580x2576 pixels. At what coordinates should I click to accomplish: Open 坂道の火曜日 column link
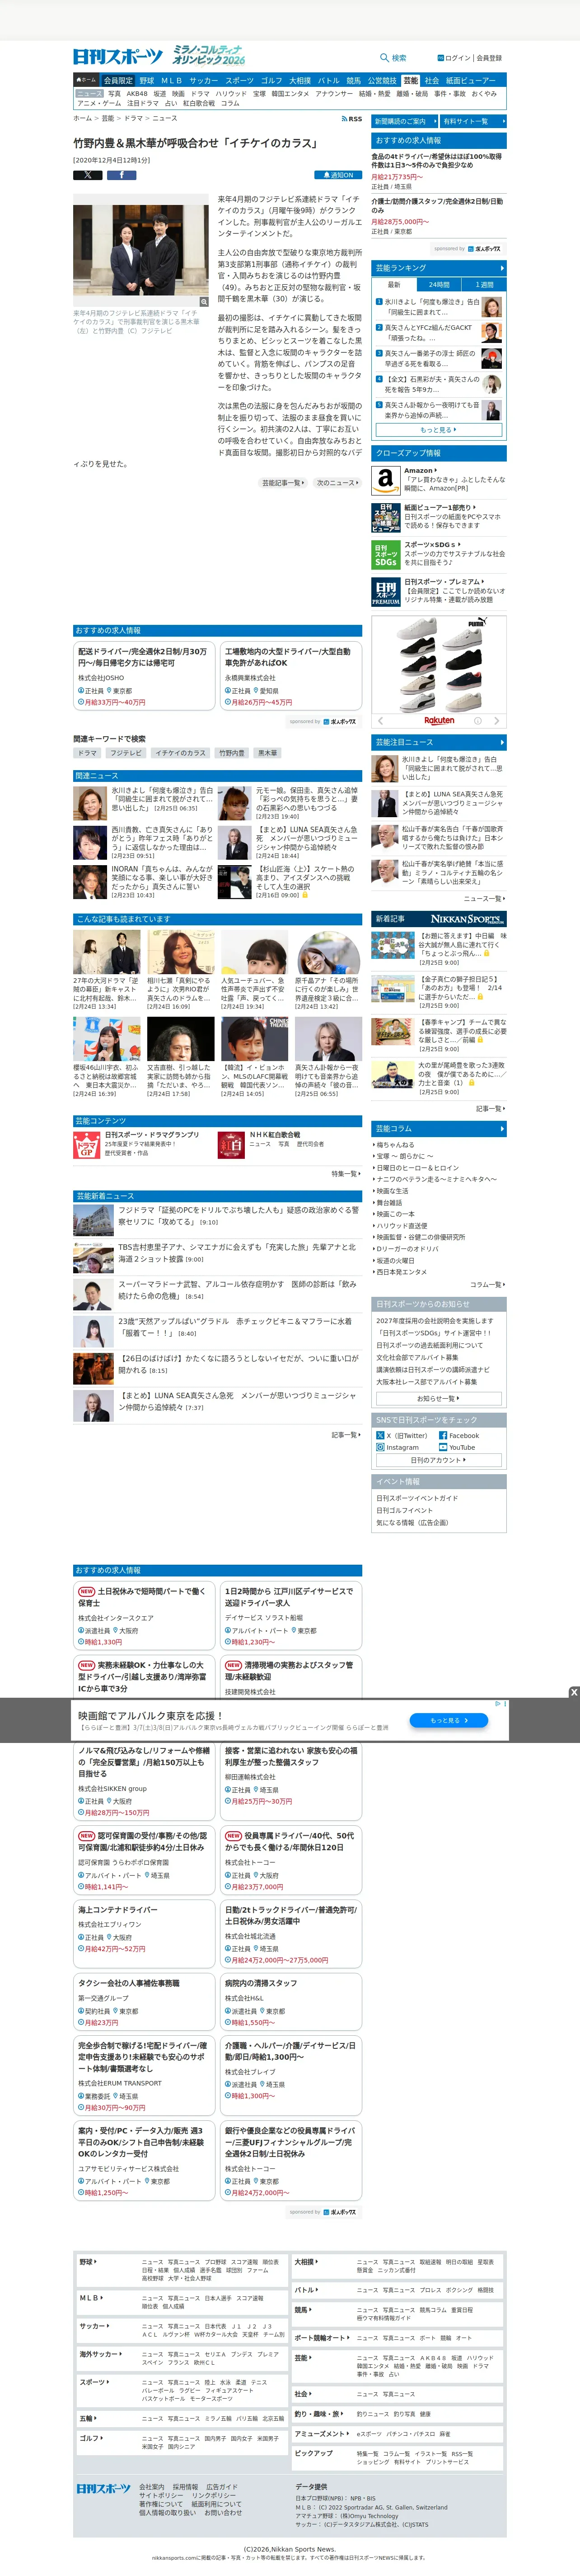395,1261
